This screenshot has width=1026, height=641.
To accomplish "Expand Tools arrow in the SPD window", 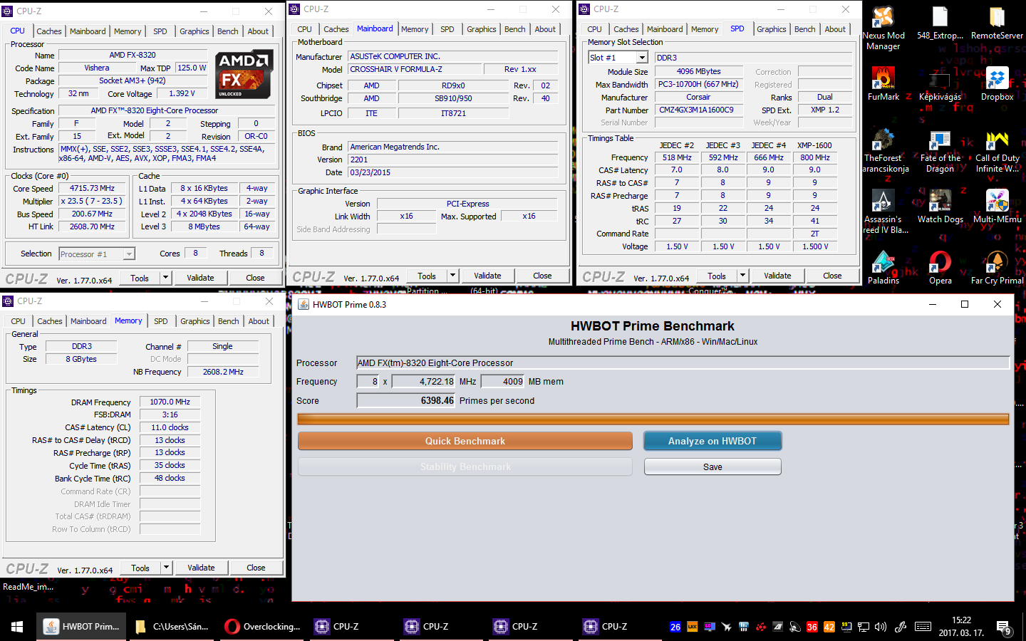I will tap(742, 276).
